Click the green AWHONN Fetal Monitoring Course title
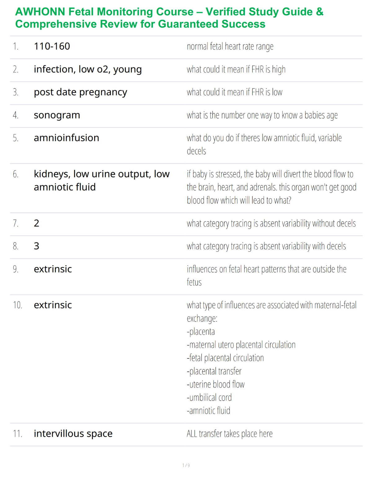This screenshot has height=482, width=372. (x=169, y=18)
